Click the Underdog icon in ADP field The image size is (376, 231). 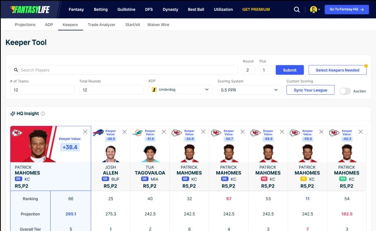pyautogui.click(x=154, y=90)
